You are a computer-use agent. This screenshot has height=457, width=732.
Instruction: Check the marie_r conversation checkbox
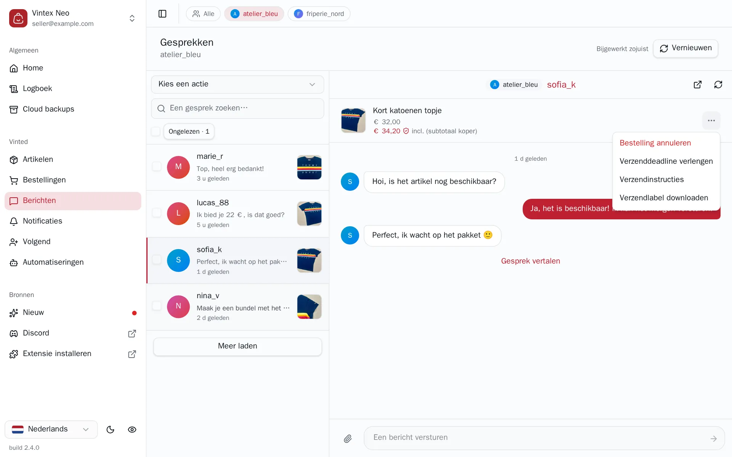[x=156, y=166]
